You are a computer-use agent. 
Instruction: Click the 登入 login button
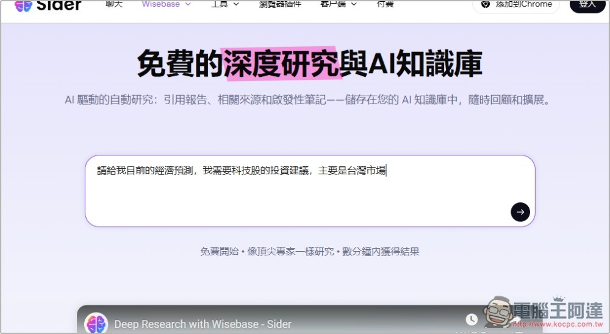click(x=587, y=4)
